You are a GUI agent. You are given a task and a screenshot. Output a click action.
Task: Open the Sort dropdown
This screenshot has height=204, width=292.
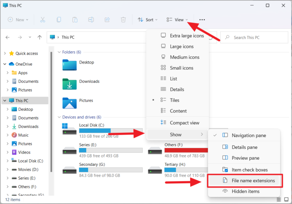point(147,20)
